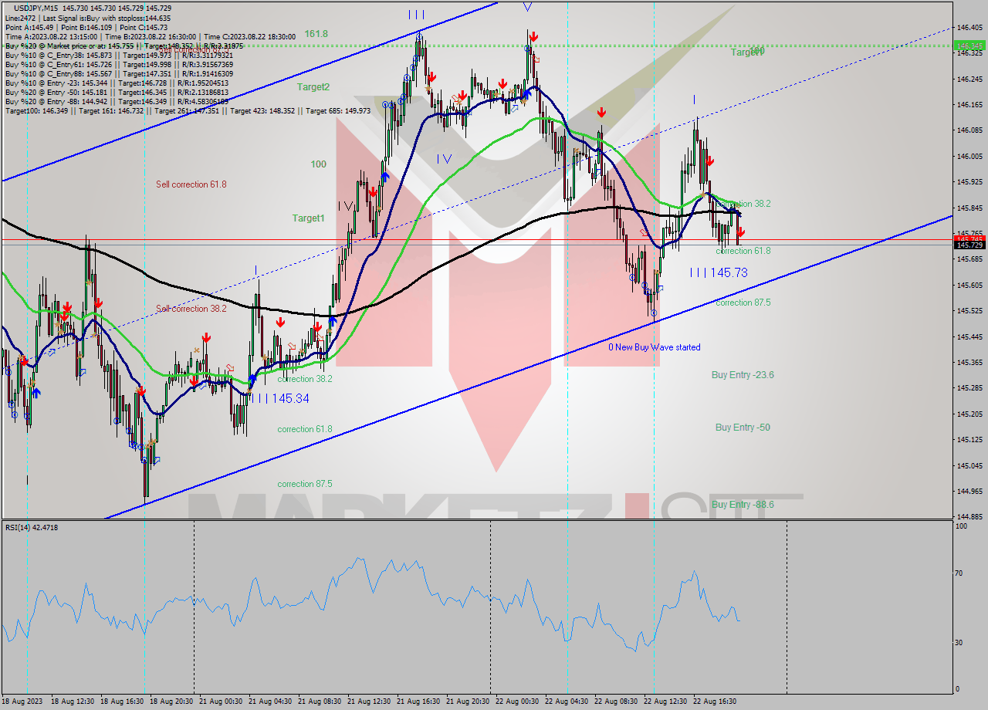This screenshot has height=710, width=988.
Task: Click the '22 Aug 16:30' time axis label
Action: tap(715, 701)
